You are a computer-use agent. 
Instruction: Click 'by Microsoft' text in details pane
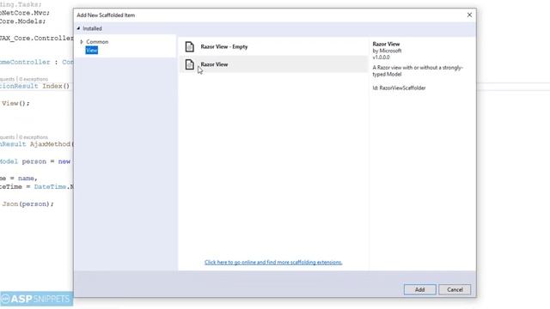tap(387, 51)
